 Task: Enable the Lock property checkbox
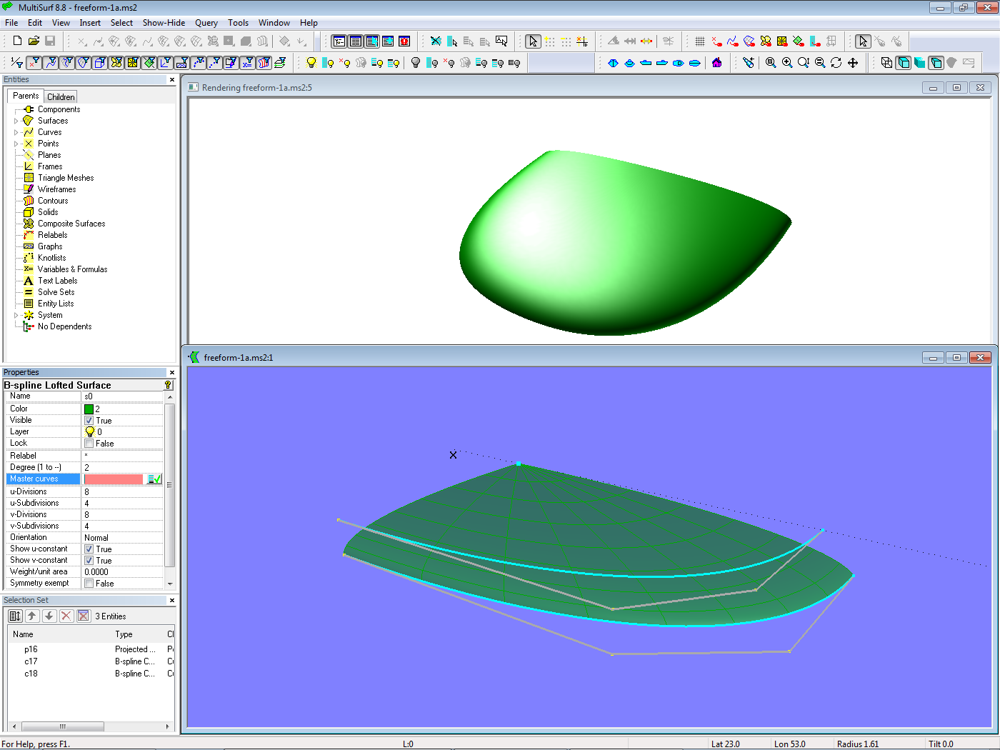89,444
